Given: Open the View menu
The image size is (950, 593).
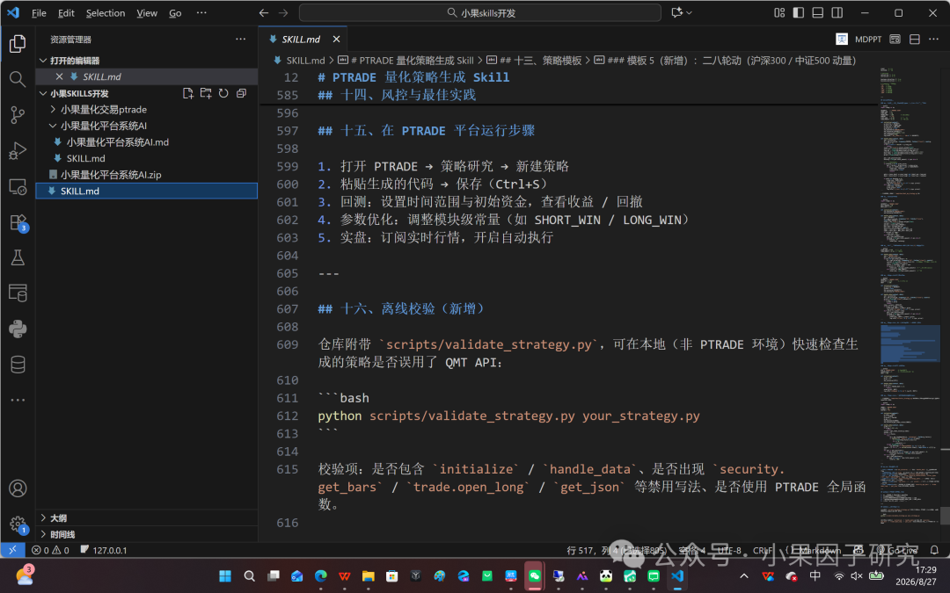Looking at the screenshot, I should (147, 12).
